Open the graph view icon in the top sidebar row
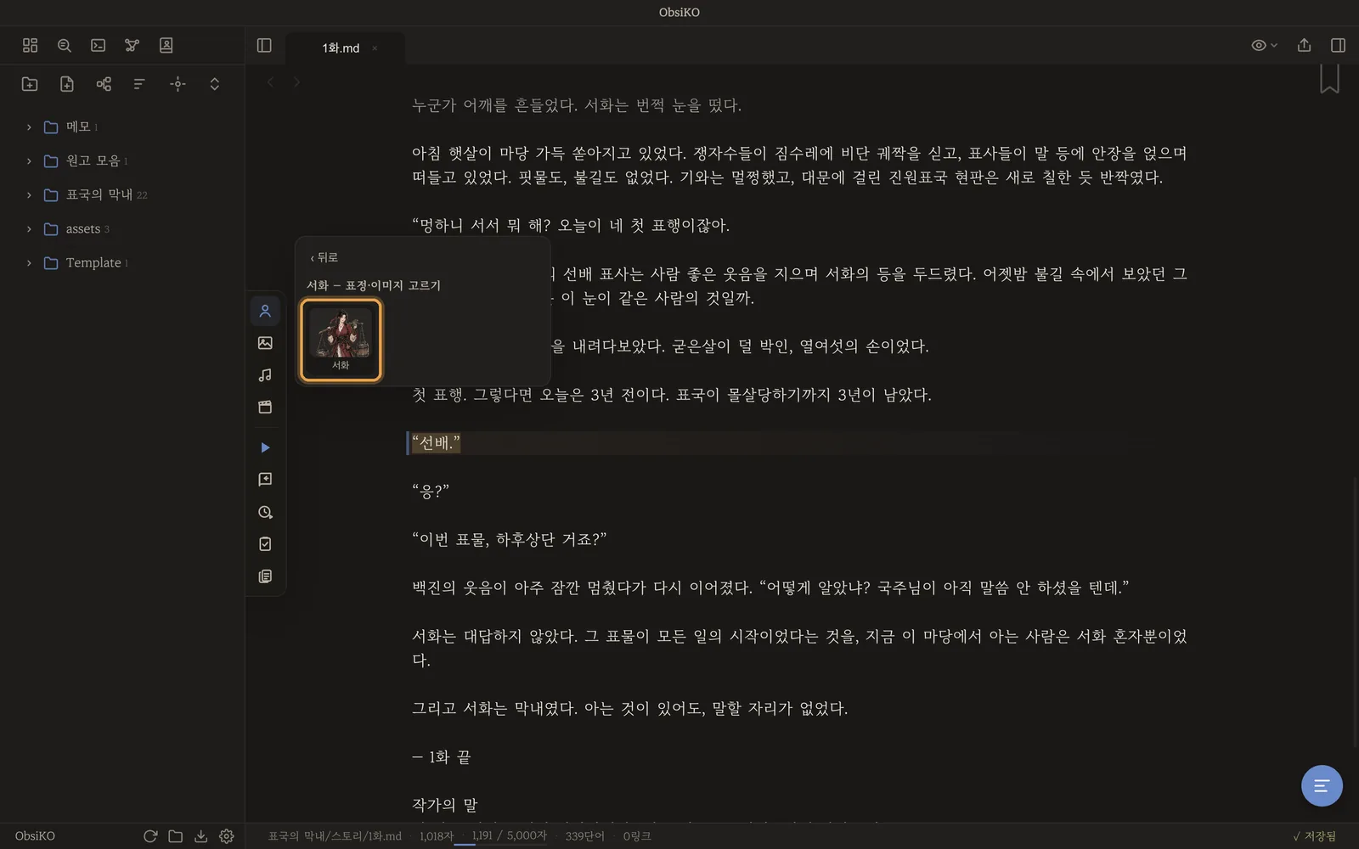The height and width of the screenshot is (849, 1359). pyautogui.click(x=132, y=46)
